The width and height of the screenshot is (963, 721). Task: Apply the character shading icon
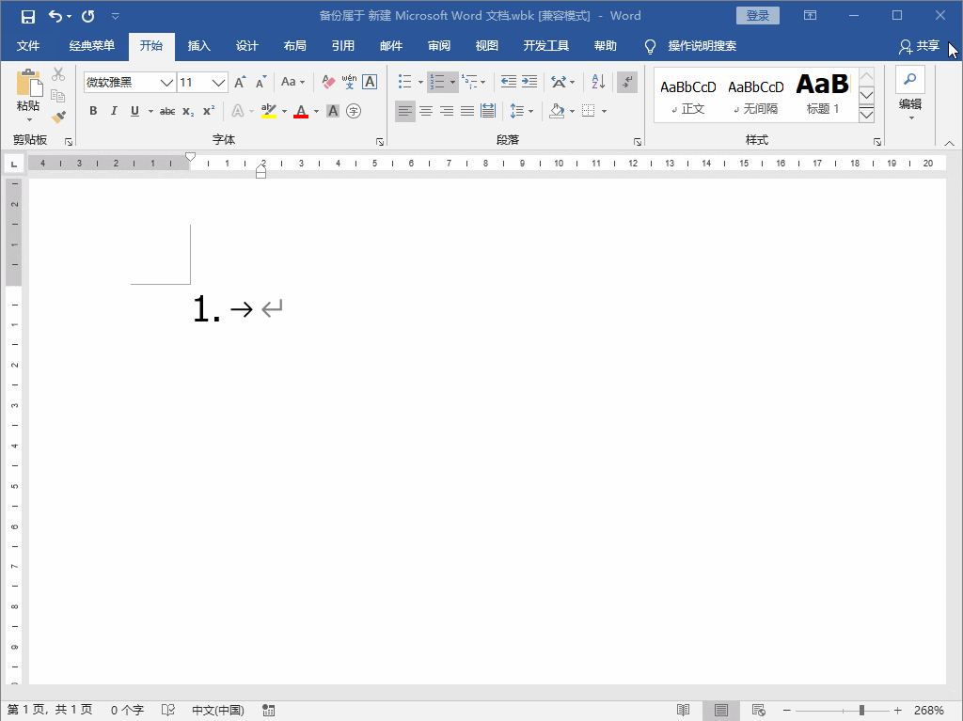point(333,111)
